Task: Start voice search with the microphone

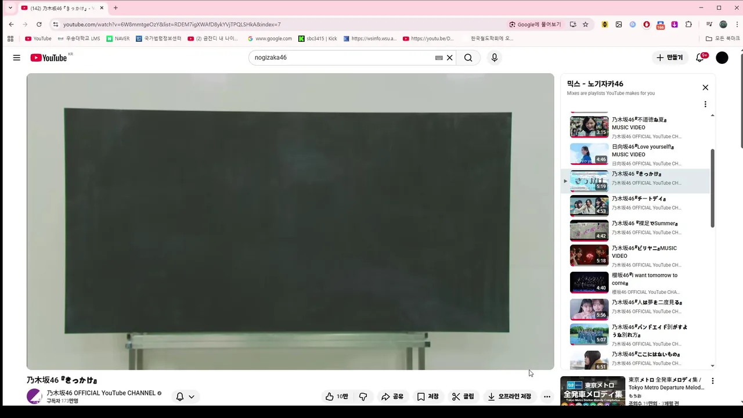Action: tap(494, 57)
